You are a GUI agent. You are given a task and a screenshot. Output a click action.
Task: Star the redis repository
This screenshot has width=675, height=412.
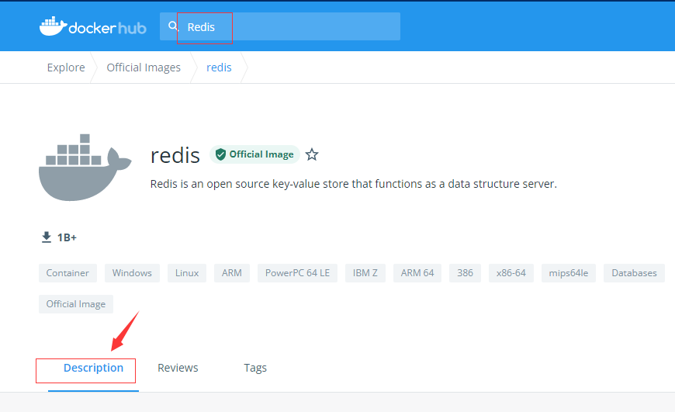click(x=312, y=154)
